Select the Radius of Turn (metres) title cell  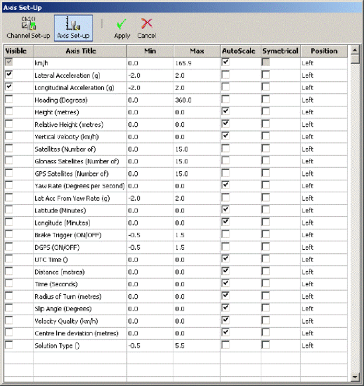[80, 296]
